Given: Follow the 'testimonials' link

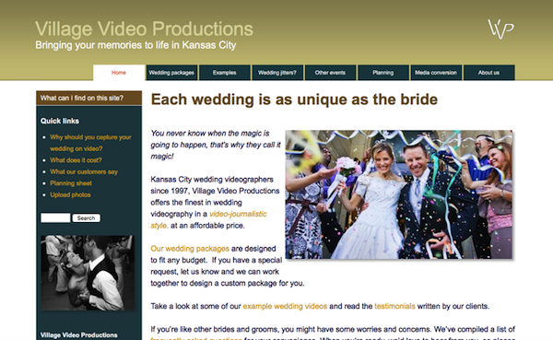Looking at the screenshot, I should pos(394,306).
